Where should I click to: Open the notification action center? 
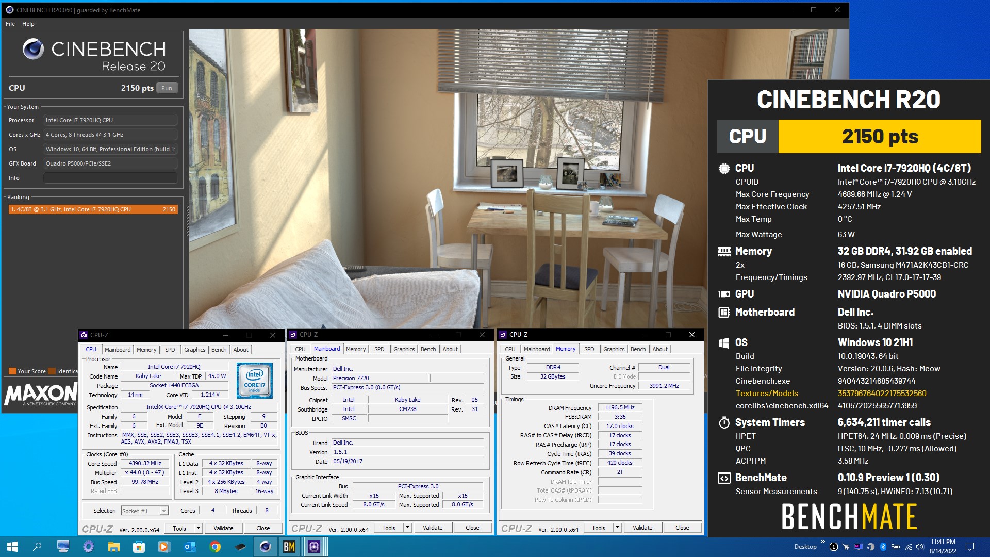point(969,547)
